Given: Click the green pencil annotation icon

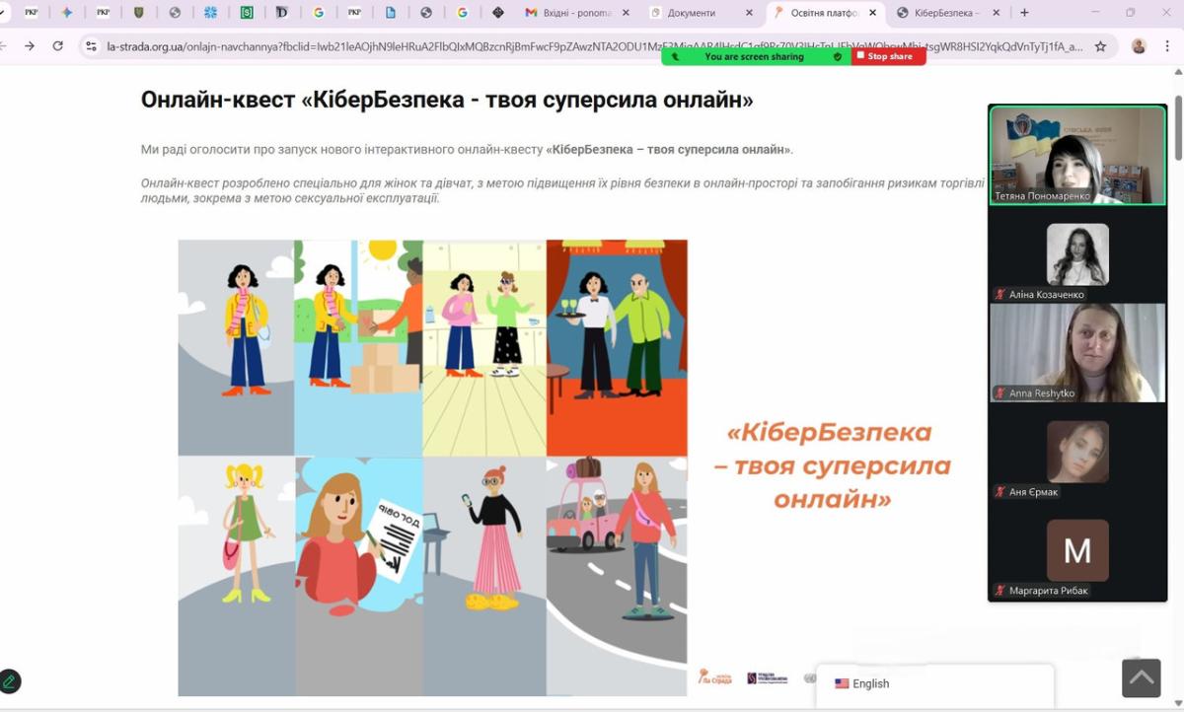Looking at the screenshot, I should click(10, 681).
